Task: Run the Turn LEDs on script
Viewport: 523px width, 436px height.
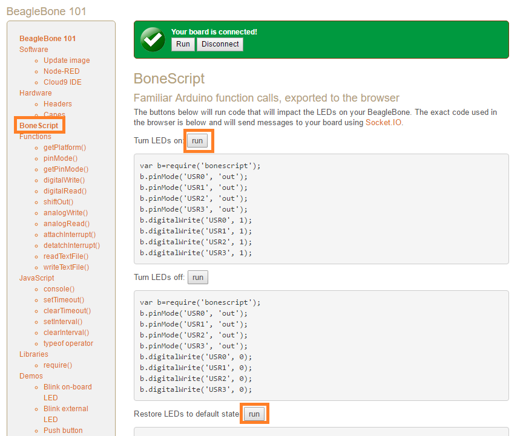Action: point(197,141)
